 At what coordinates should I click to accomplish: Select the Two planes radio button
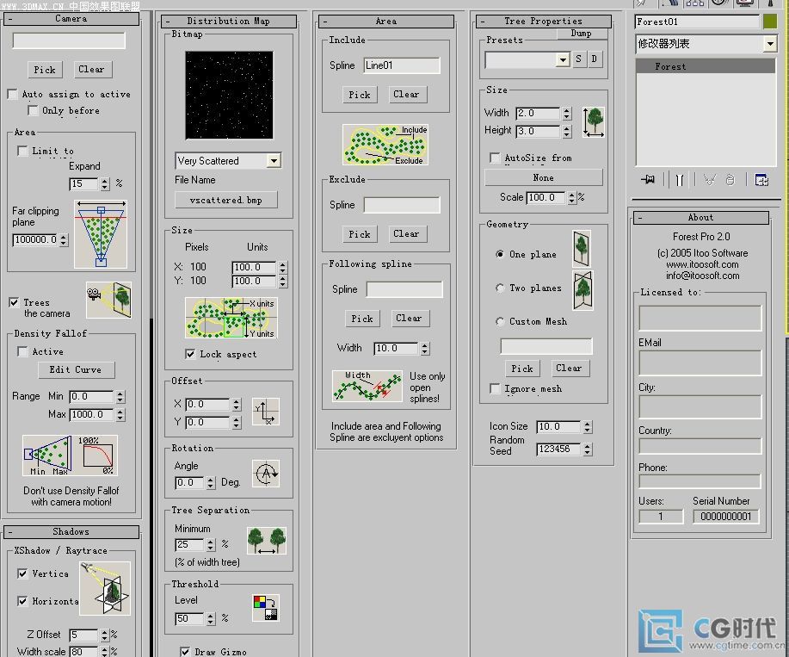click(500, 288)
